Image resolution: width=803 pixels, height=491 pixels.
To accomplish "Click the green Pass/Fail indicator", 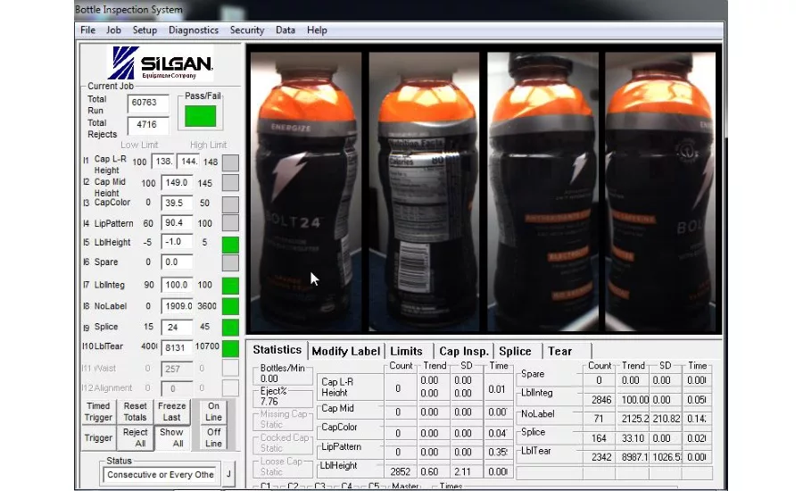I will click(200, 116).
